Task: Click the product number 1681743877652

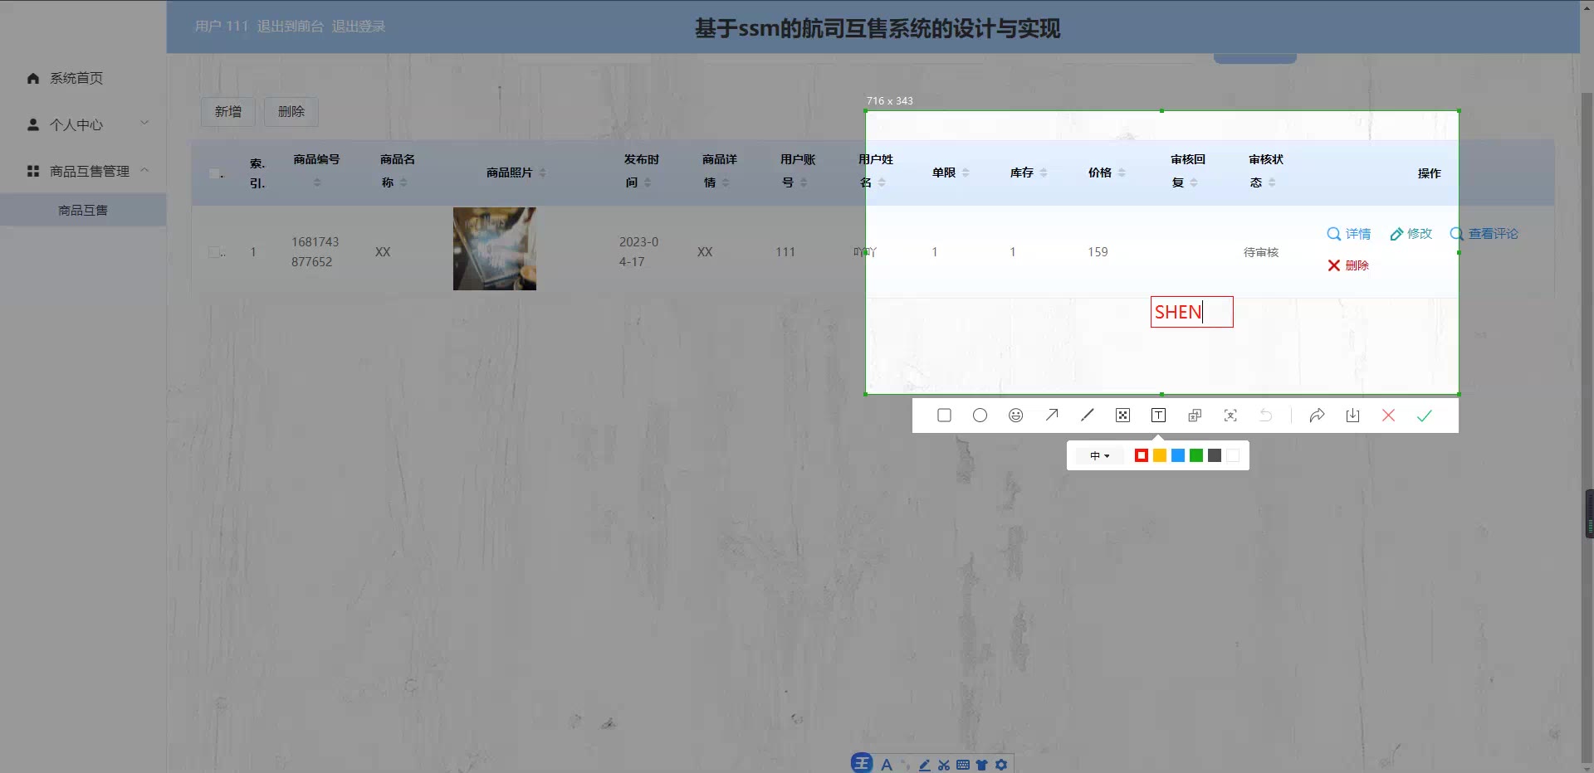Action: (315, 252)
